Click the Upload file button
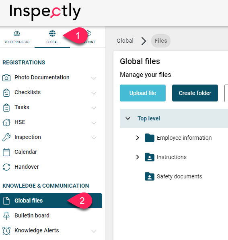Image resolution: width=228 pixels, height=240 pixels. point(143,93)
